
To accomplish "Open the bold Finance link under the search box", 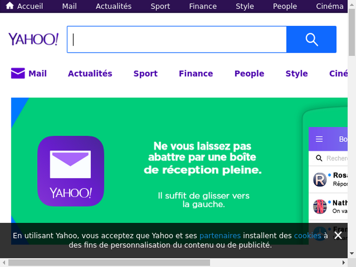I will click(x=196, y=74).
